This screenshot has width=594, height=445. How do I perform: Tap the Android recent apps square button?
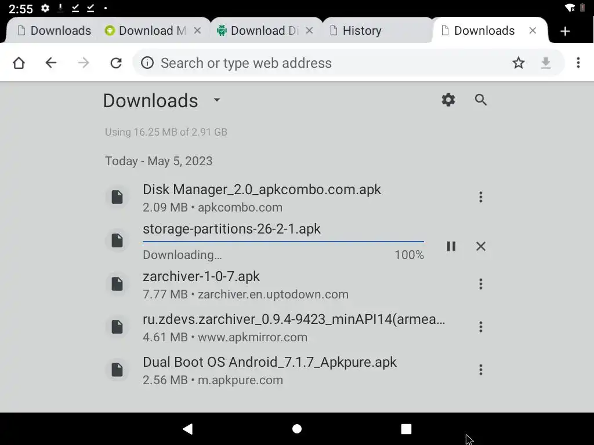(406, 429)
